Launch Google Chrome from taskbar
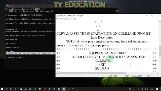This screenshot has height=91, width=161. tap(49, 89)
